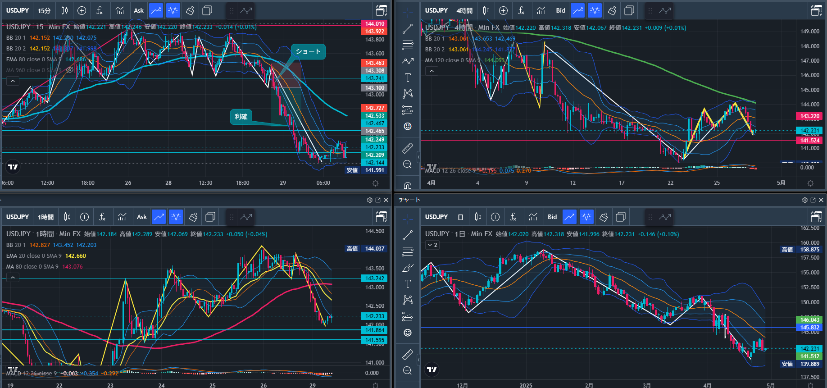Switch the 15-minute chart's Ask price setting
The width and height of the screenshot is (827, 388).
pos(139,10)
